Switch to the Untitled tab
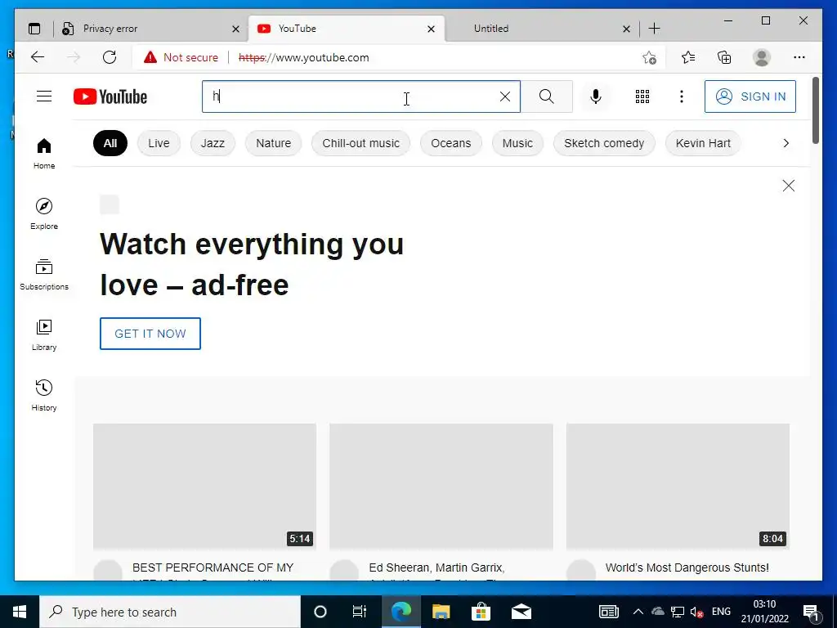 click(539, 29)
